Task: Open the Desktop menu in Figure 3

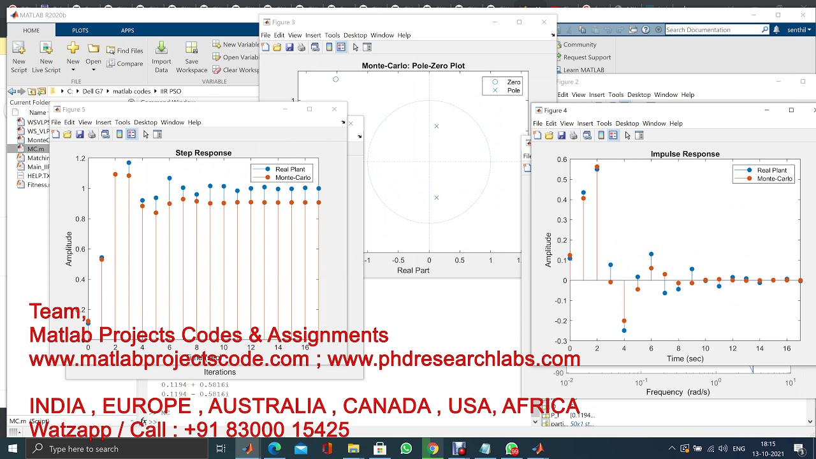Action: [355, 35]
